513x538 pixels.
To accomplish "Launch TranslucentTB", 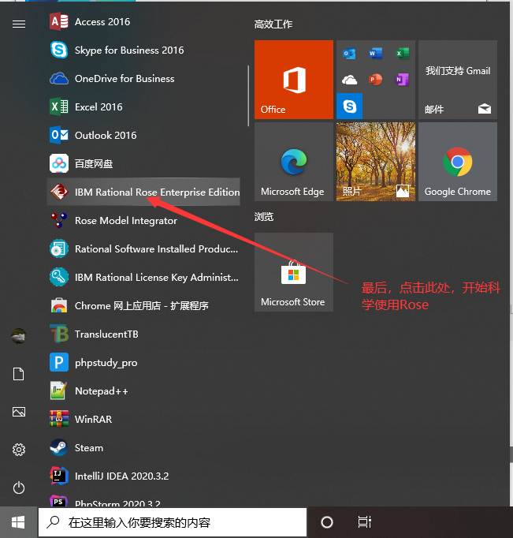I will tap(143, 334).
